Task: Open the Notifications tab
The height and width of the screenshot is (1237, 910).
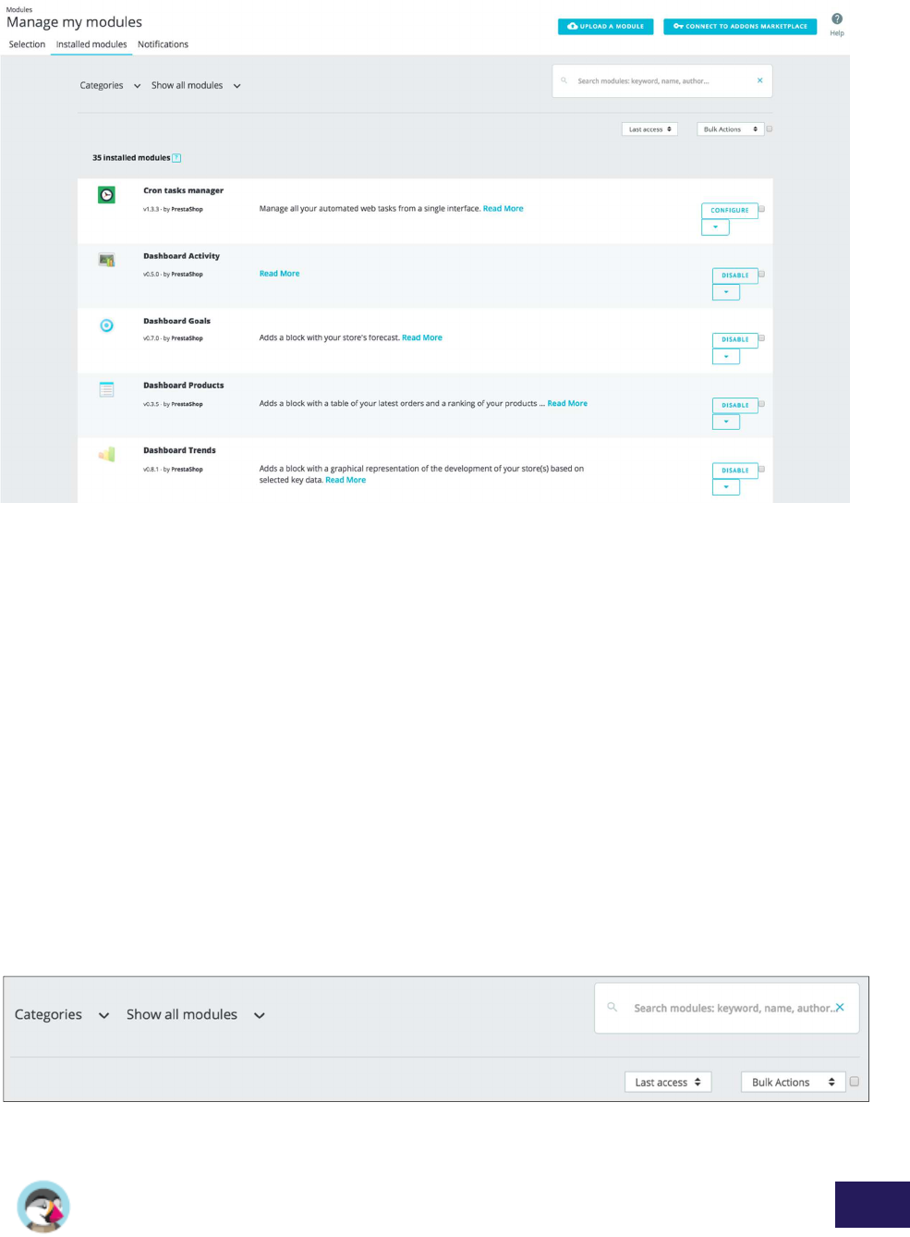Action: (x=163, y=44)
